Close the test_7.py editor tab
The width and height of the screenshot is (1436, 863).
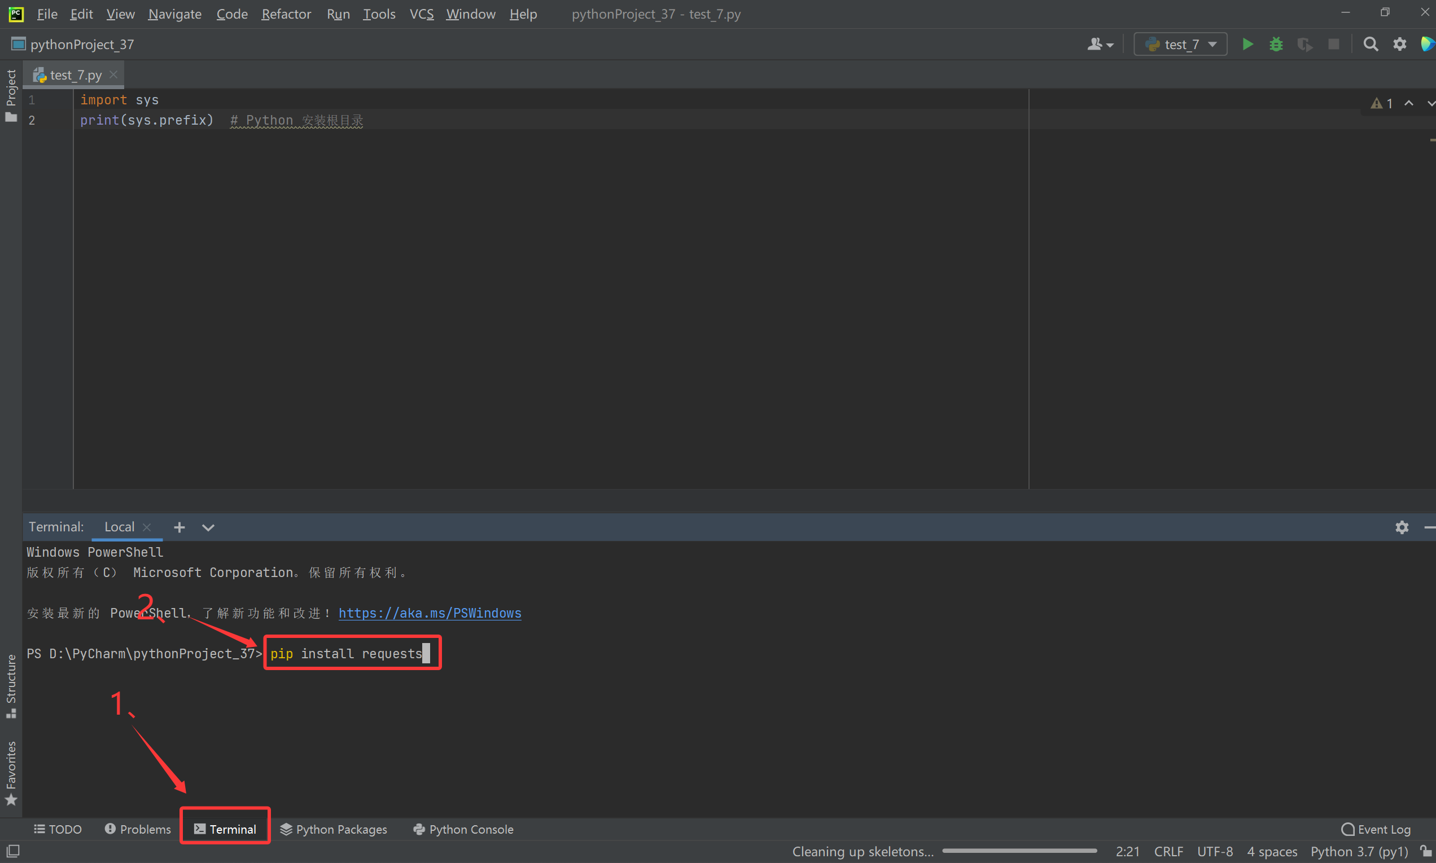(x=113, y=74)
